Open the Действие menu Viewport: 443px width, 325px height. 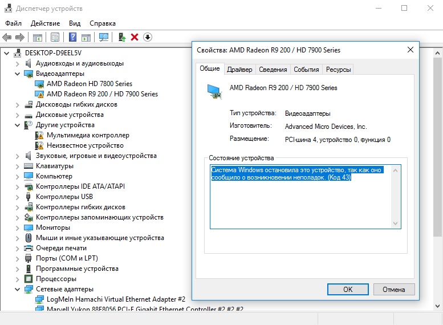tap(45, 23)
